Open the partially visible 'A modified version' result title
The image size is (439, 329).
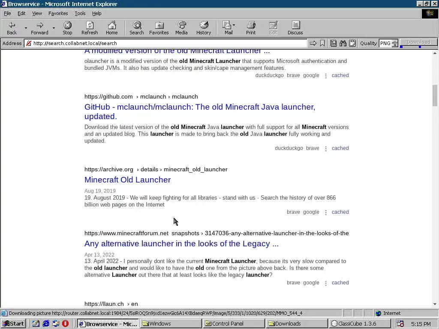(x=177, y=51)
